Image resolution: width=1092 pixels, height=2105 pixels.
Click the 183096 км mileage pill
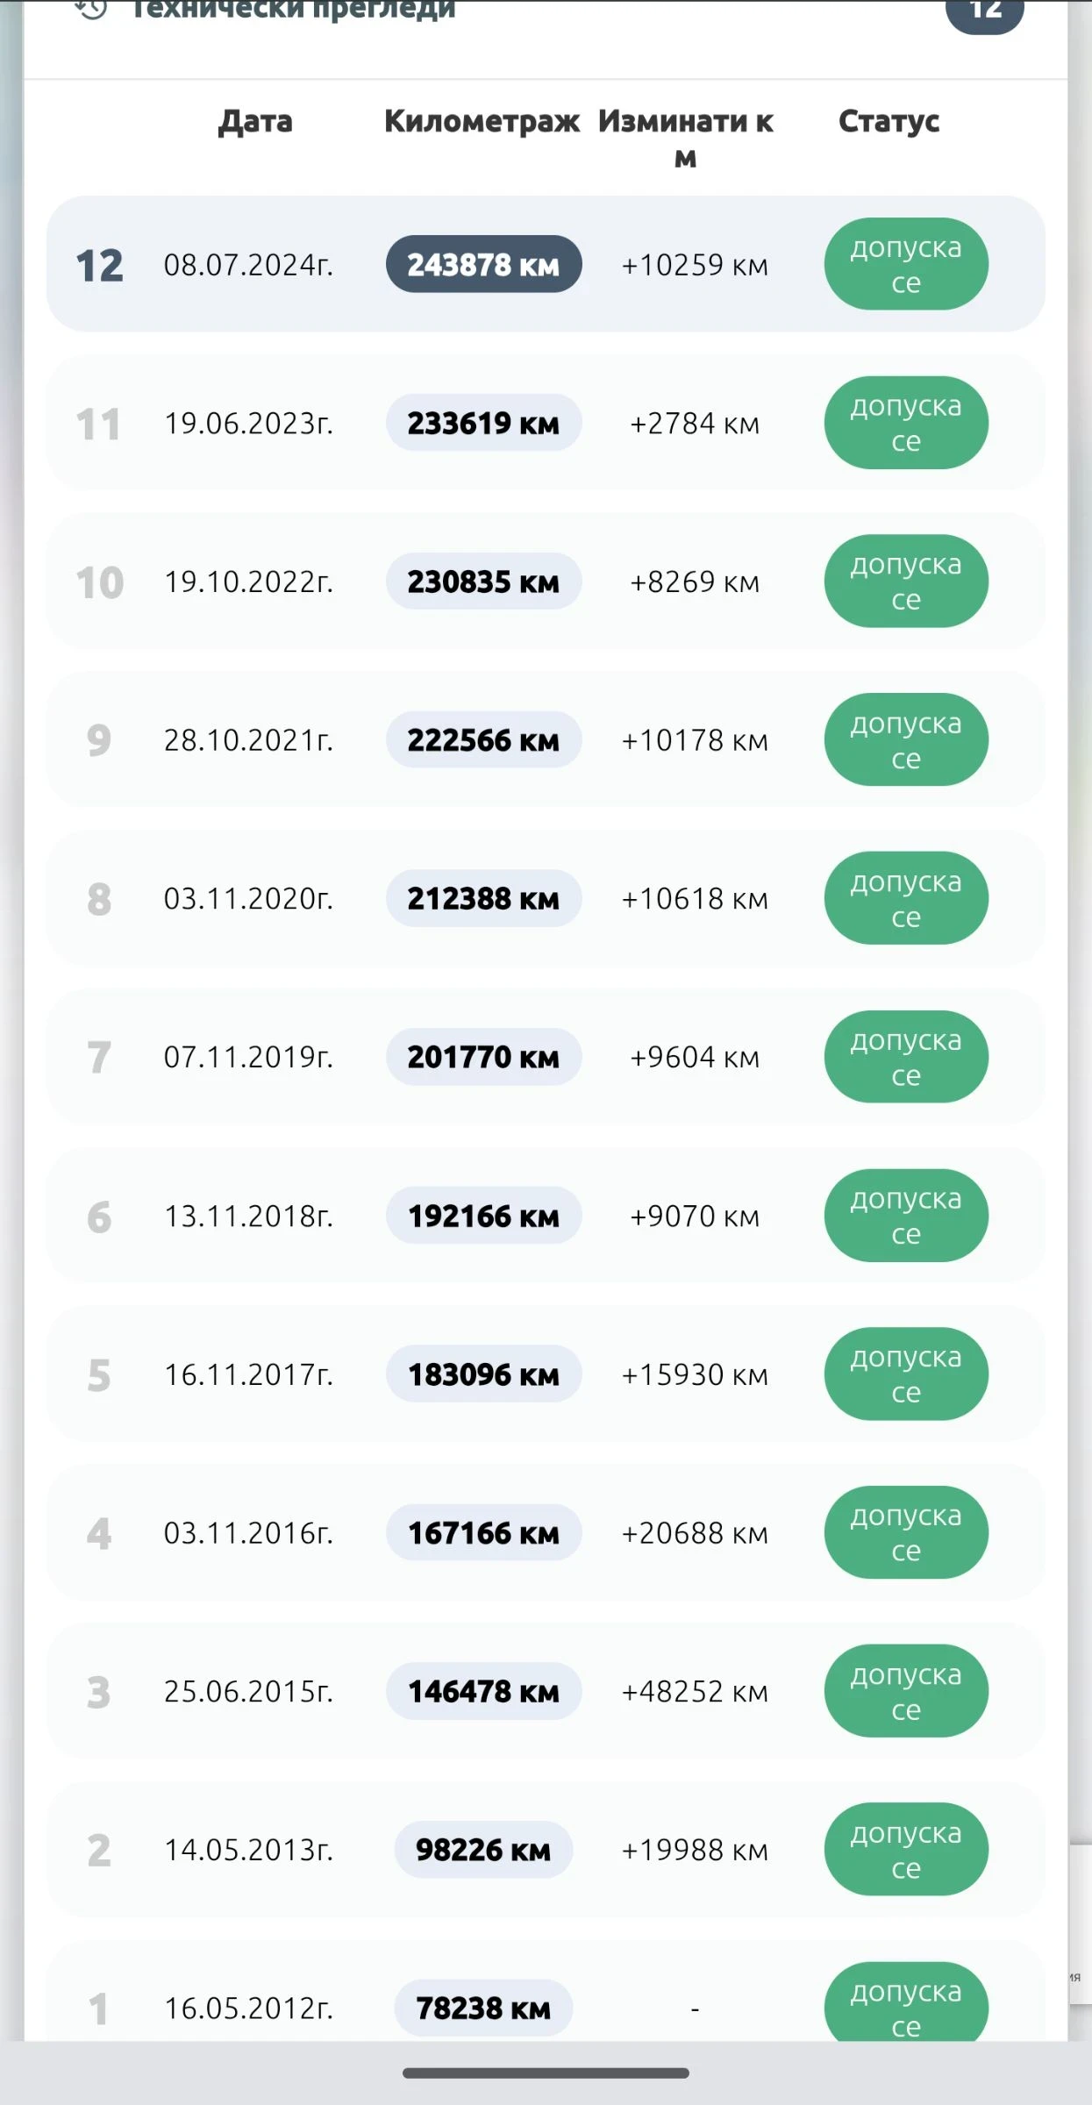[x=483, y=1374]
